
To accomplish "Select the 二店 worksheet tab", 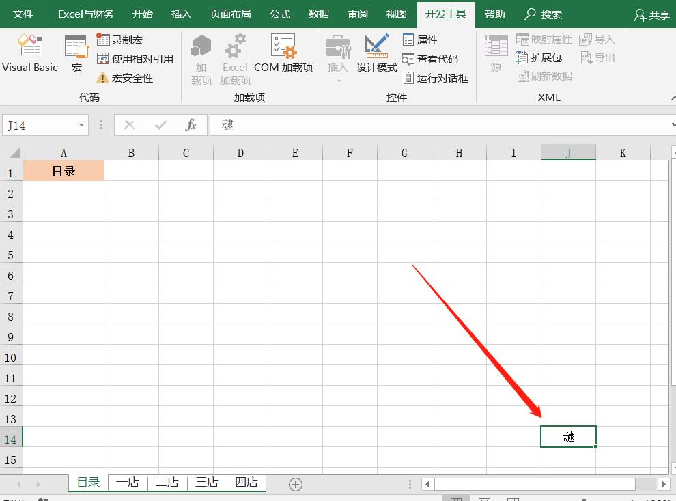I will click(x=167, y=483).
